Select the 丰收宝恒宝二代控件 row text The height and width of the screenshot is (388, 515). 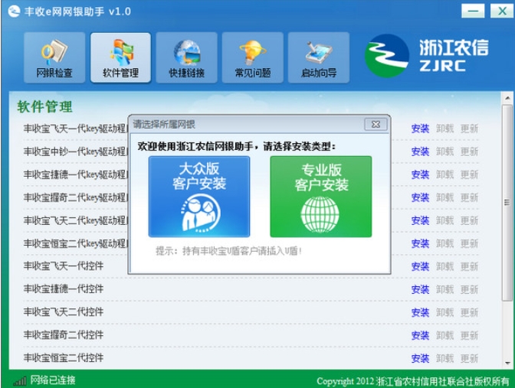(x=64, y=358)
